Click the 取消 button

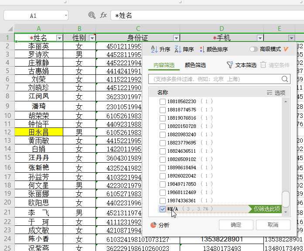coord(273,225)
